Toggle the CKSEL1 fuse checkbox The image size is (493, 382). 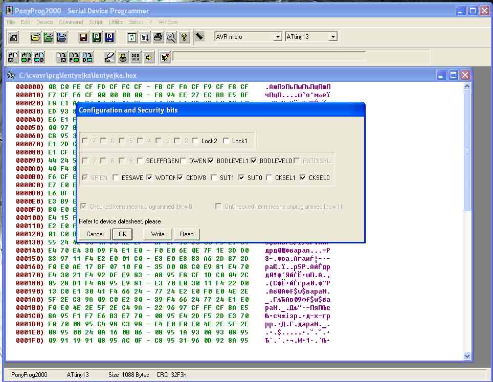[x=270, y=178]
